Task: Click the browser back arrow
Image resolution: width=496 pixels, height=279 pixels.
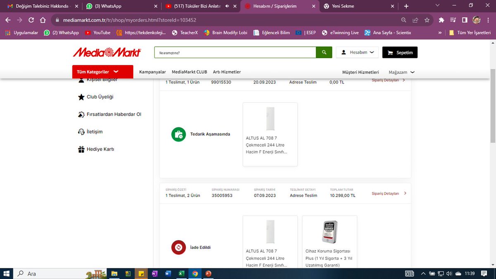Action: coord(8,20)
